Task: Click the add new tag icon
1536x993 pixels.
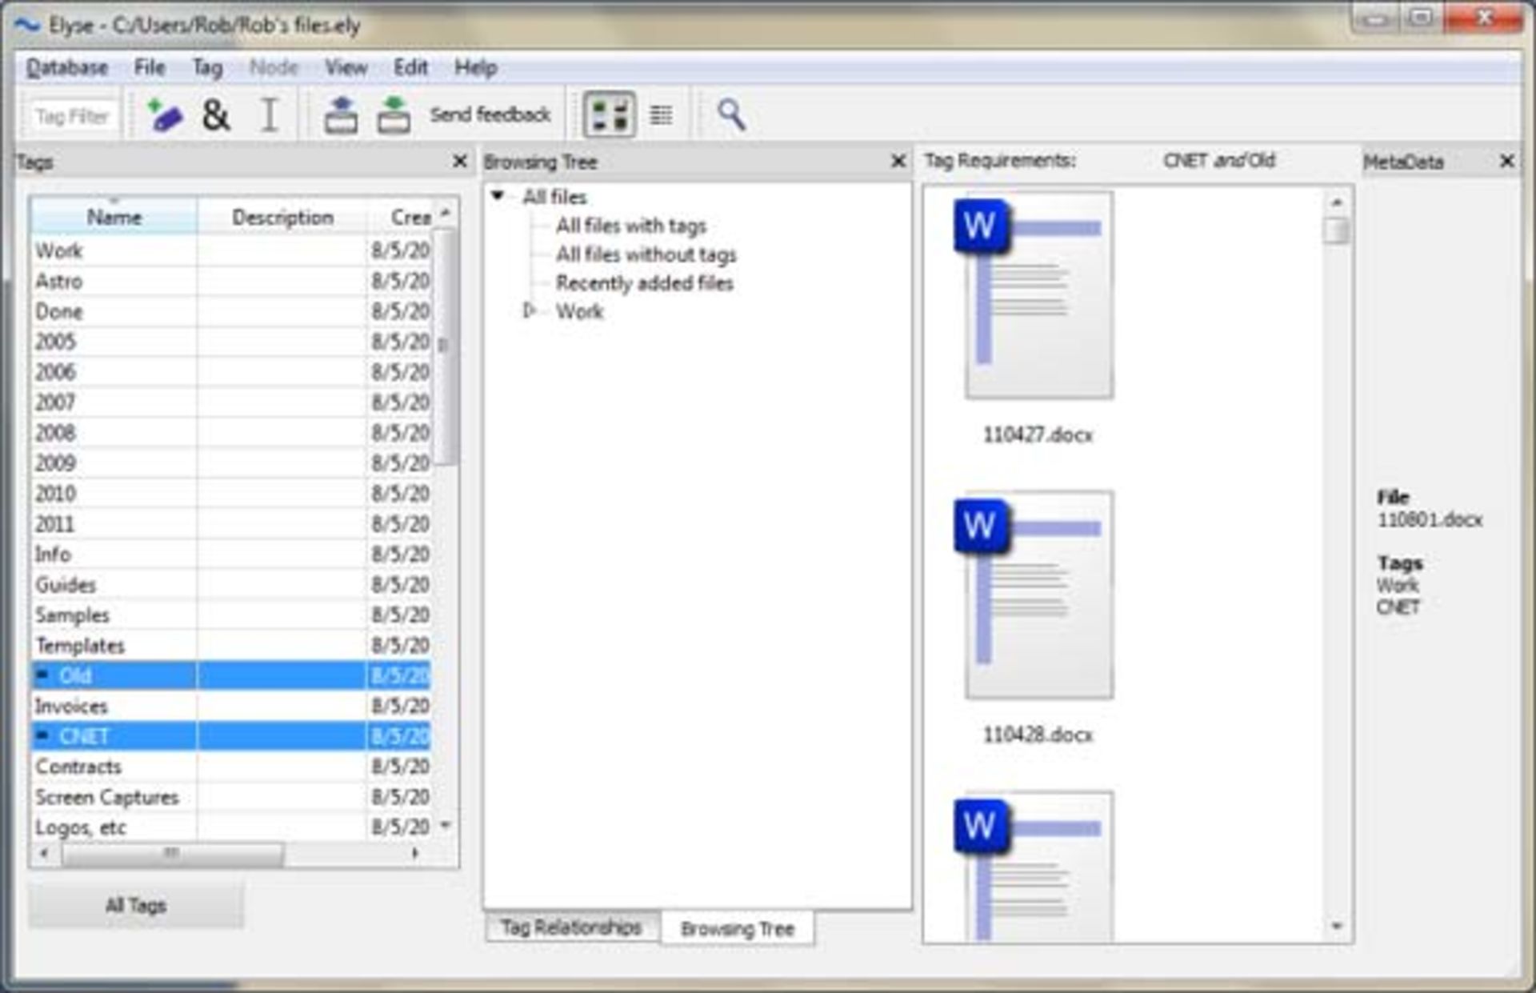Action: 166,115
